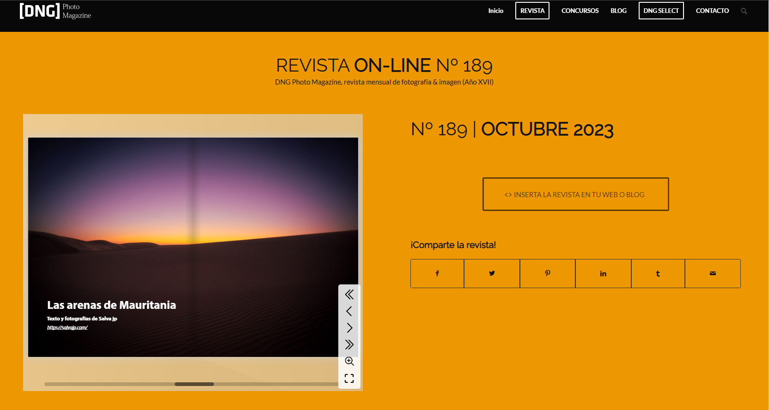Image resolution: width=769 pixels, height=410 pixels.
Task: Open the CONTACTO menu item
Action: click(712, 11)
